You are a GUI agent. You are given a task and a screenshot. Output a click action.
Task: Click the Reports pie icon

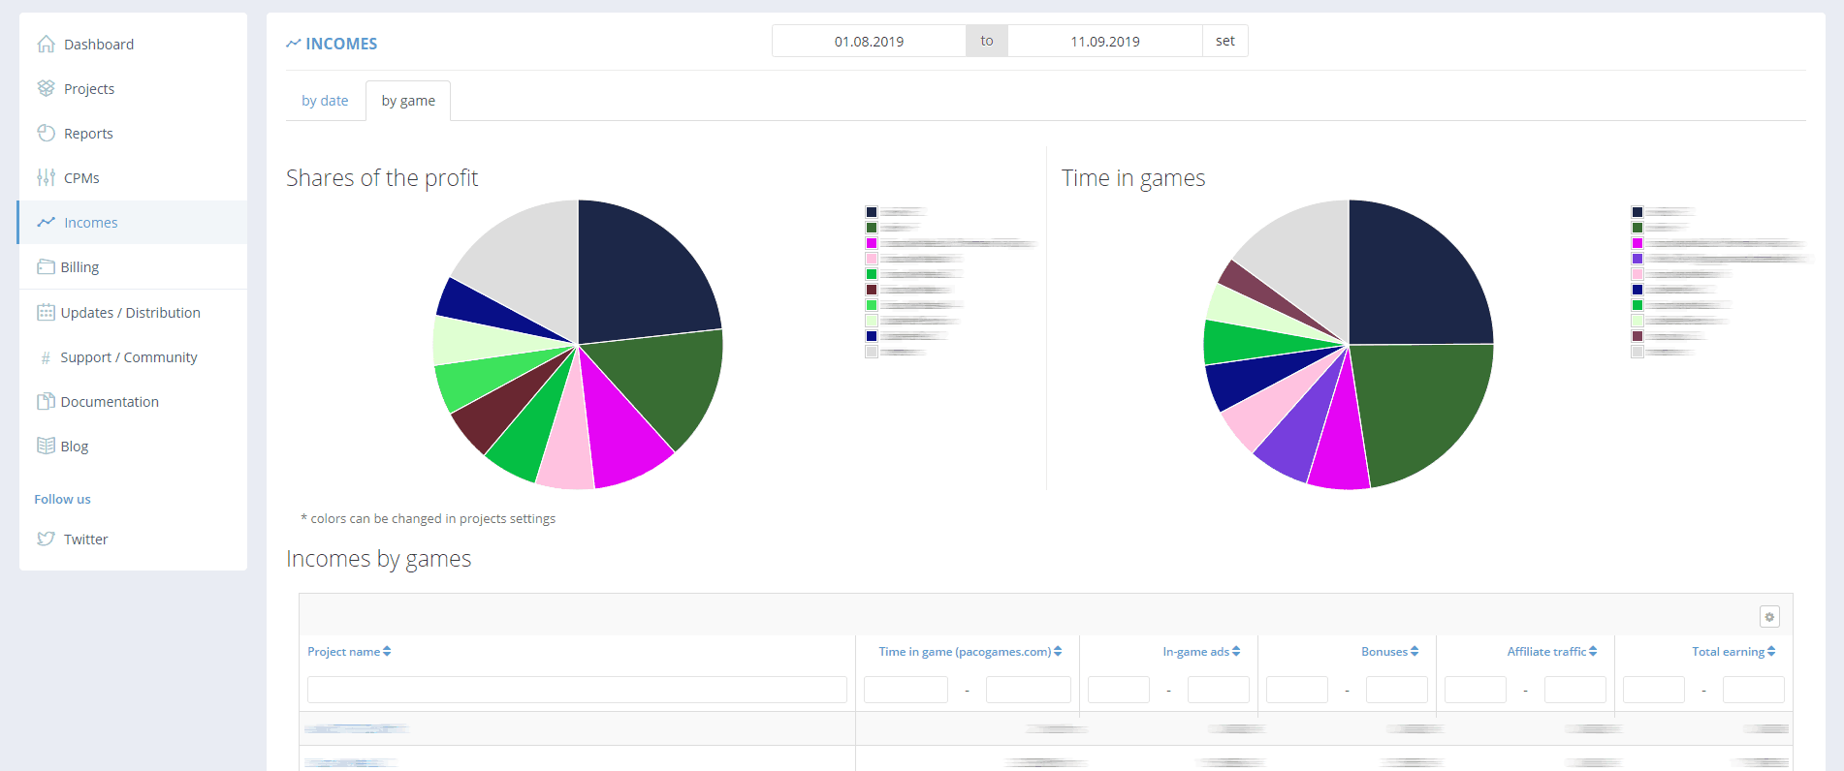click(x=46, y=133)
